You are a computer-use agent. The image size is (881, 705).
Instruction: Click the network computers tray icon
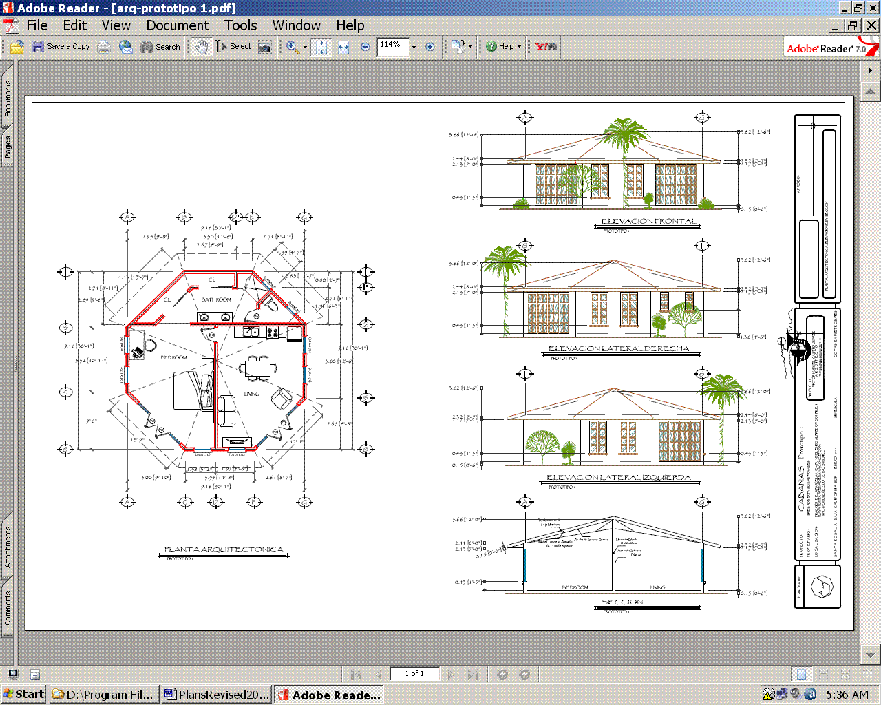pos(782,694)
